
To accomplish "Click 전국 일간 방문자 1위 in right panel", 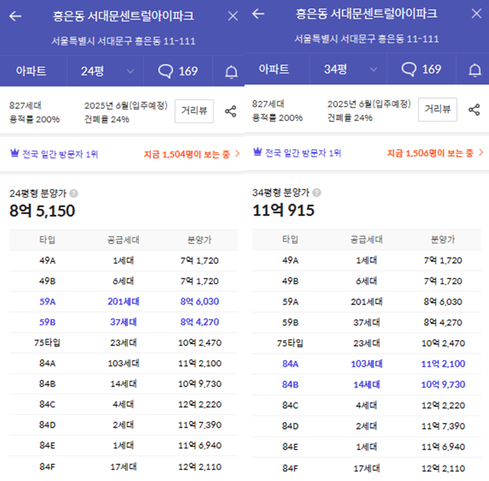I will coord(303,153).
